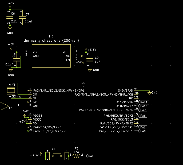Click the 'PA9/SDA/R5/TMR3' pin name
This screenshot has height=165, width=183.
[x=47, y=127]
